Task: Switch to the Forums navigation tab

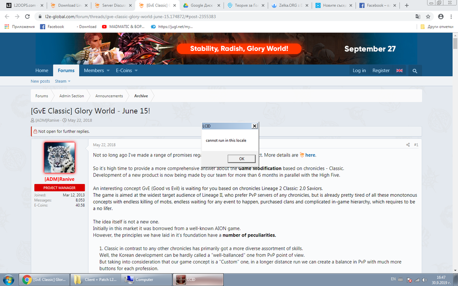Action: (x=66, y=70)
